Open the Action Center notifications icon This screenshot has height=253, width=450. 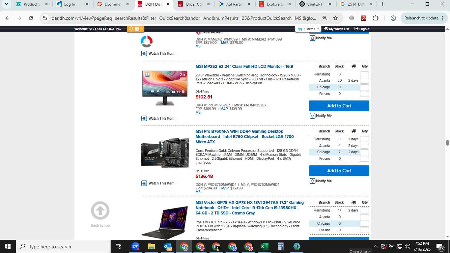(x=440, y=246)
